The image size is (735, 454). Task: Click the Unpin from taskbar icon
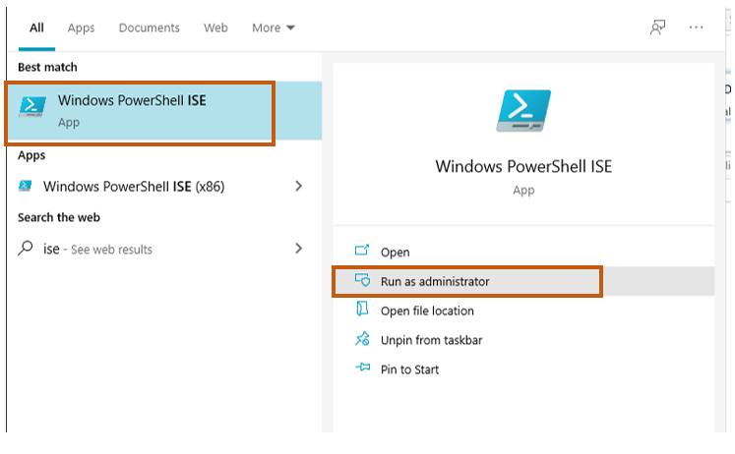(362, 339)
